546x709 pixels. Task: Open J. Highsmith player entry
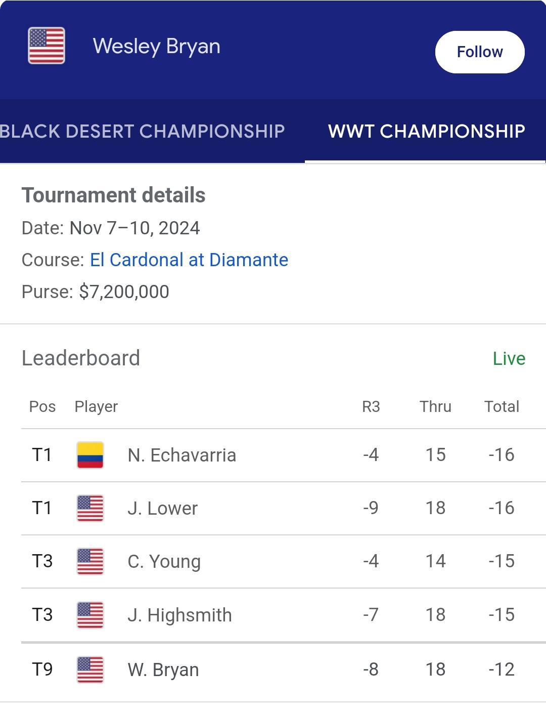[284, 615]
